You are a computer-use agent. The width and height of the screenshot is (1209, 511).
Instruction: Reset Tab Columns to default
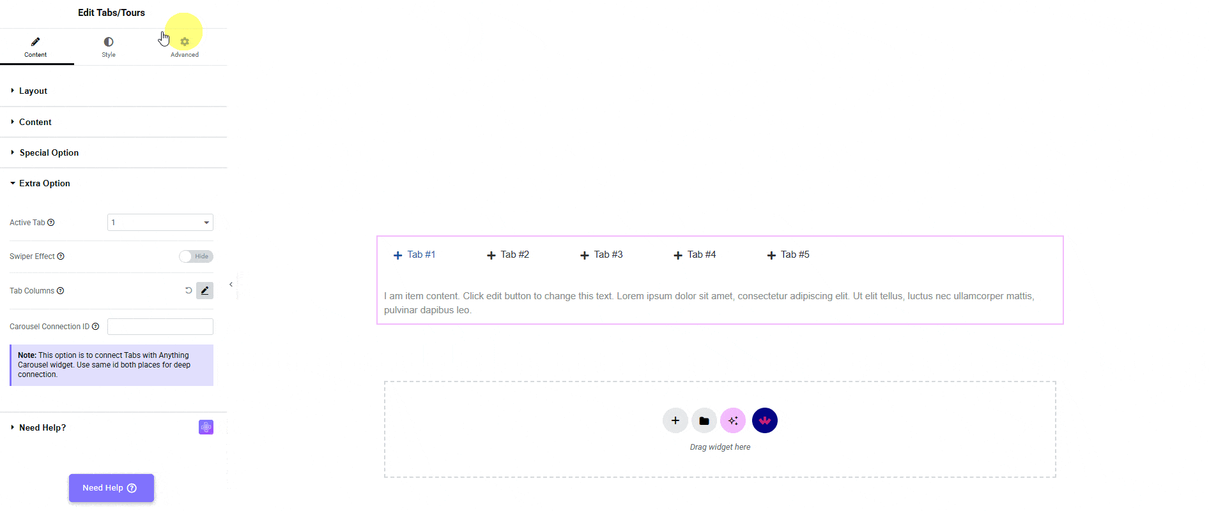[189, 290]
